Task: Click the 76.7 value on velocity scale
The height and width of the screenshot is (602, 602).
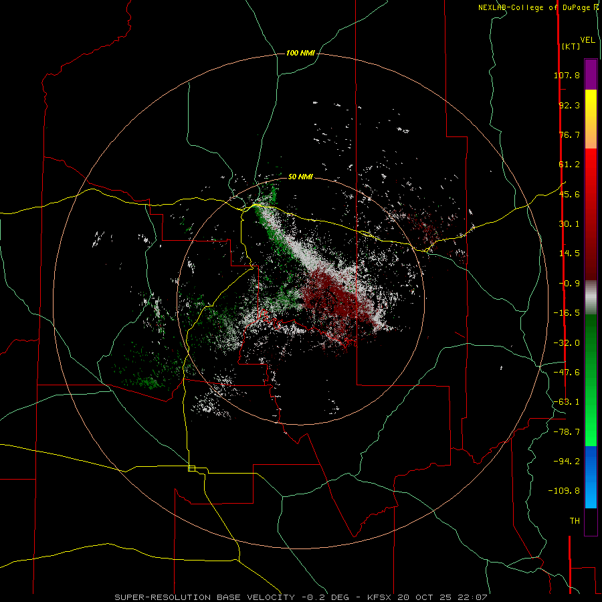Action: click(x=569, y=134)
